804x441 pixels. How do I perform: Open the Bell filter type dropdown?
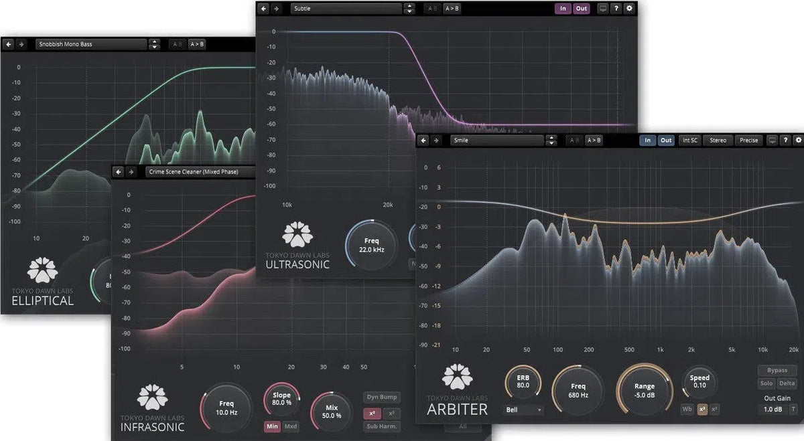point(523,409)
